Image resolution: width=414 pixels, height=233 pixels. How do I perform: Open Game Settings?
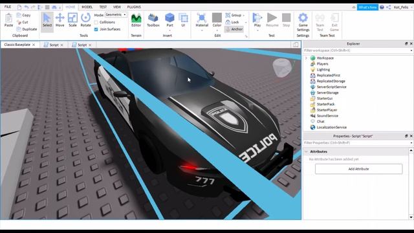pyautogui.click(x=303, y=22)
